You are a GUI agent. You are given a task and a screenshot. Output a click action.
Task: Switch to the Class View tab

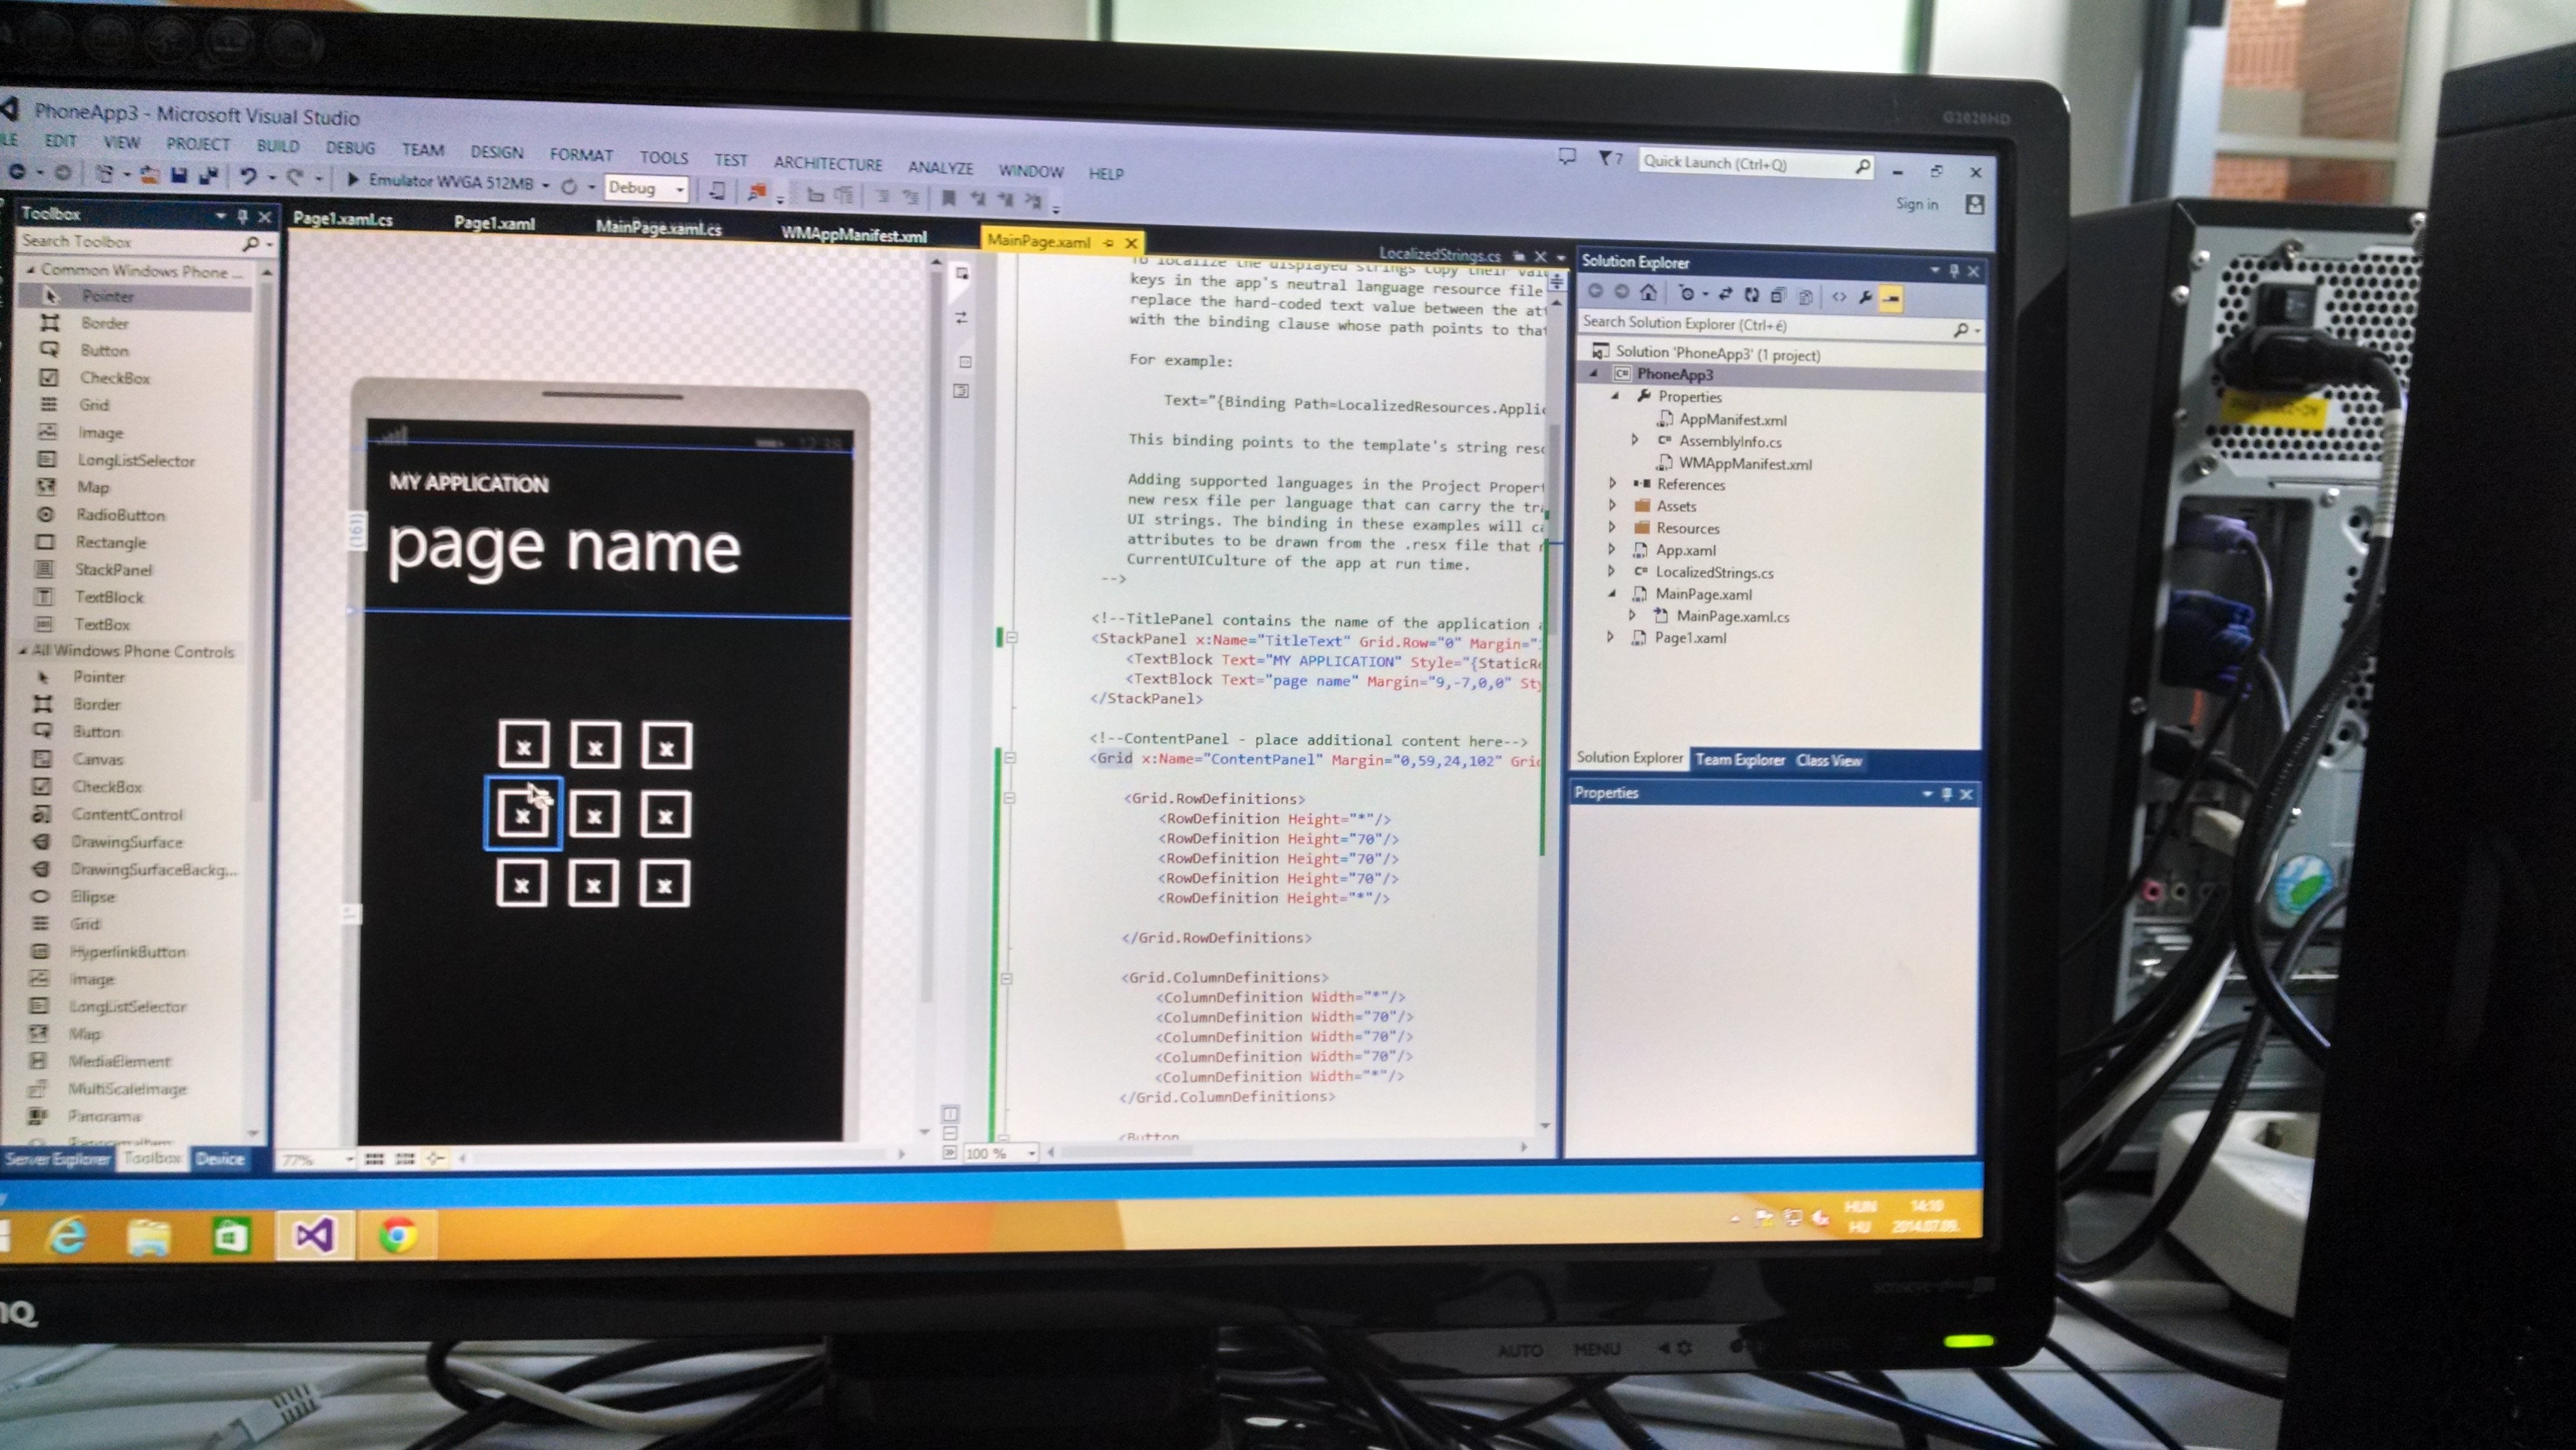point(1829,761)
